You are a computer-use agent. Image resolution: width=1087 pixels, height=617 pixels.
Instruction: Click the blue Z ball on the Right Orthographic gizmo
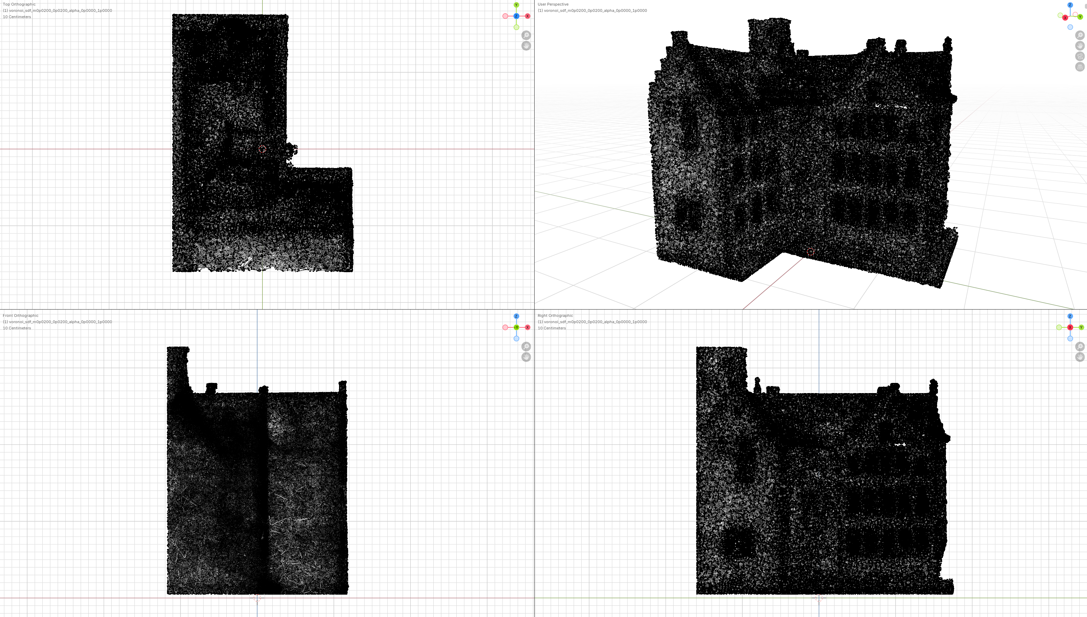point(1071,316)
